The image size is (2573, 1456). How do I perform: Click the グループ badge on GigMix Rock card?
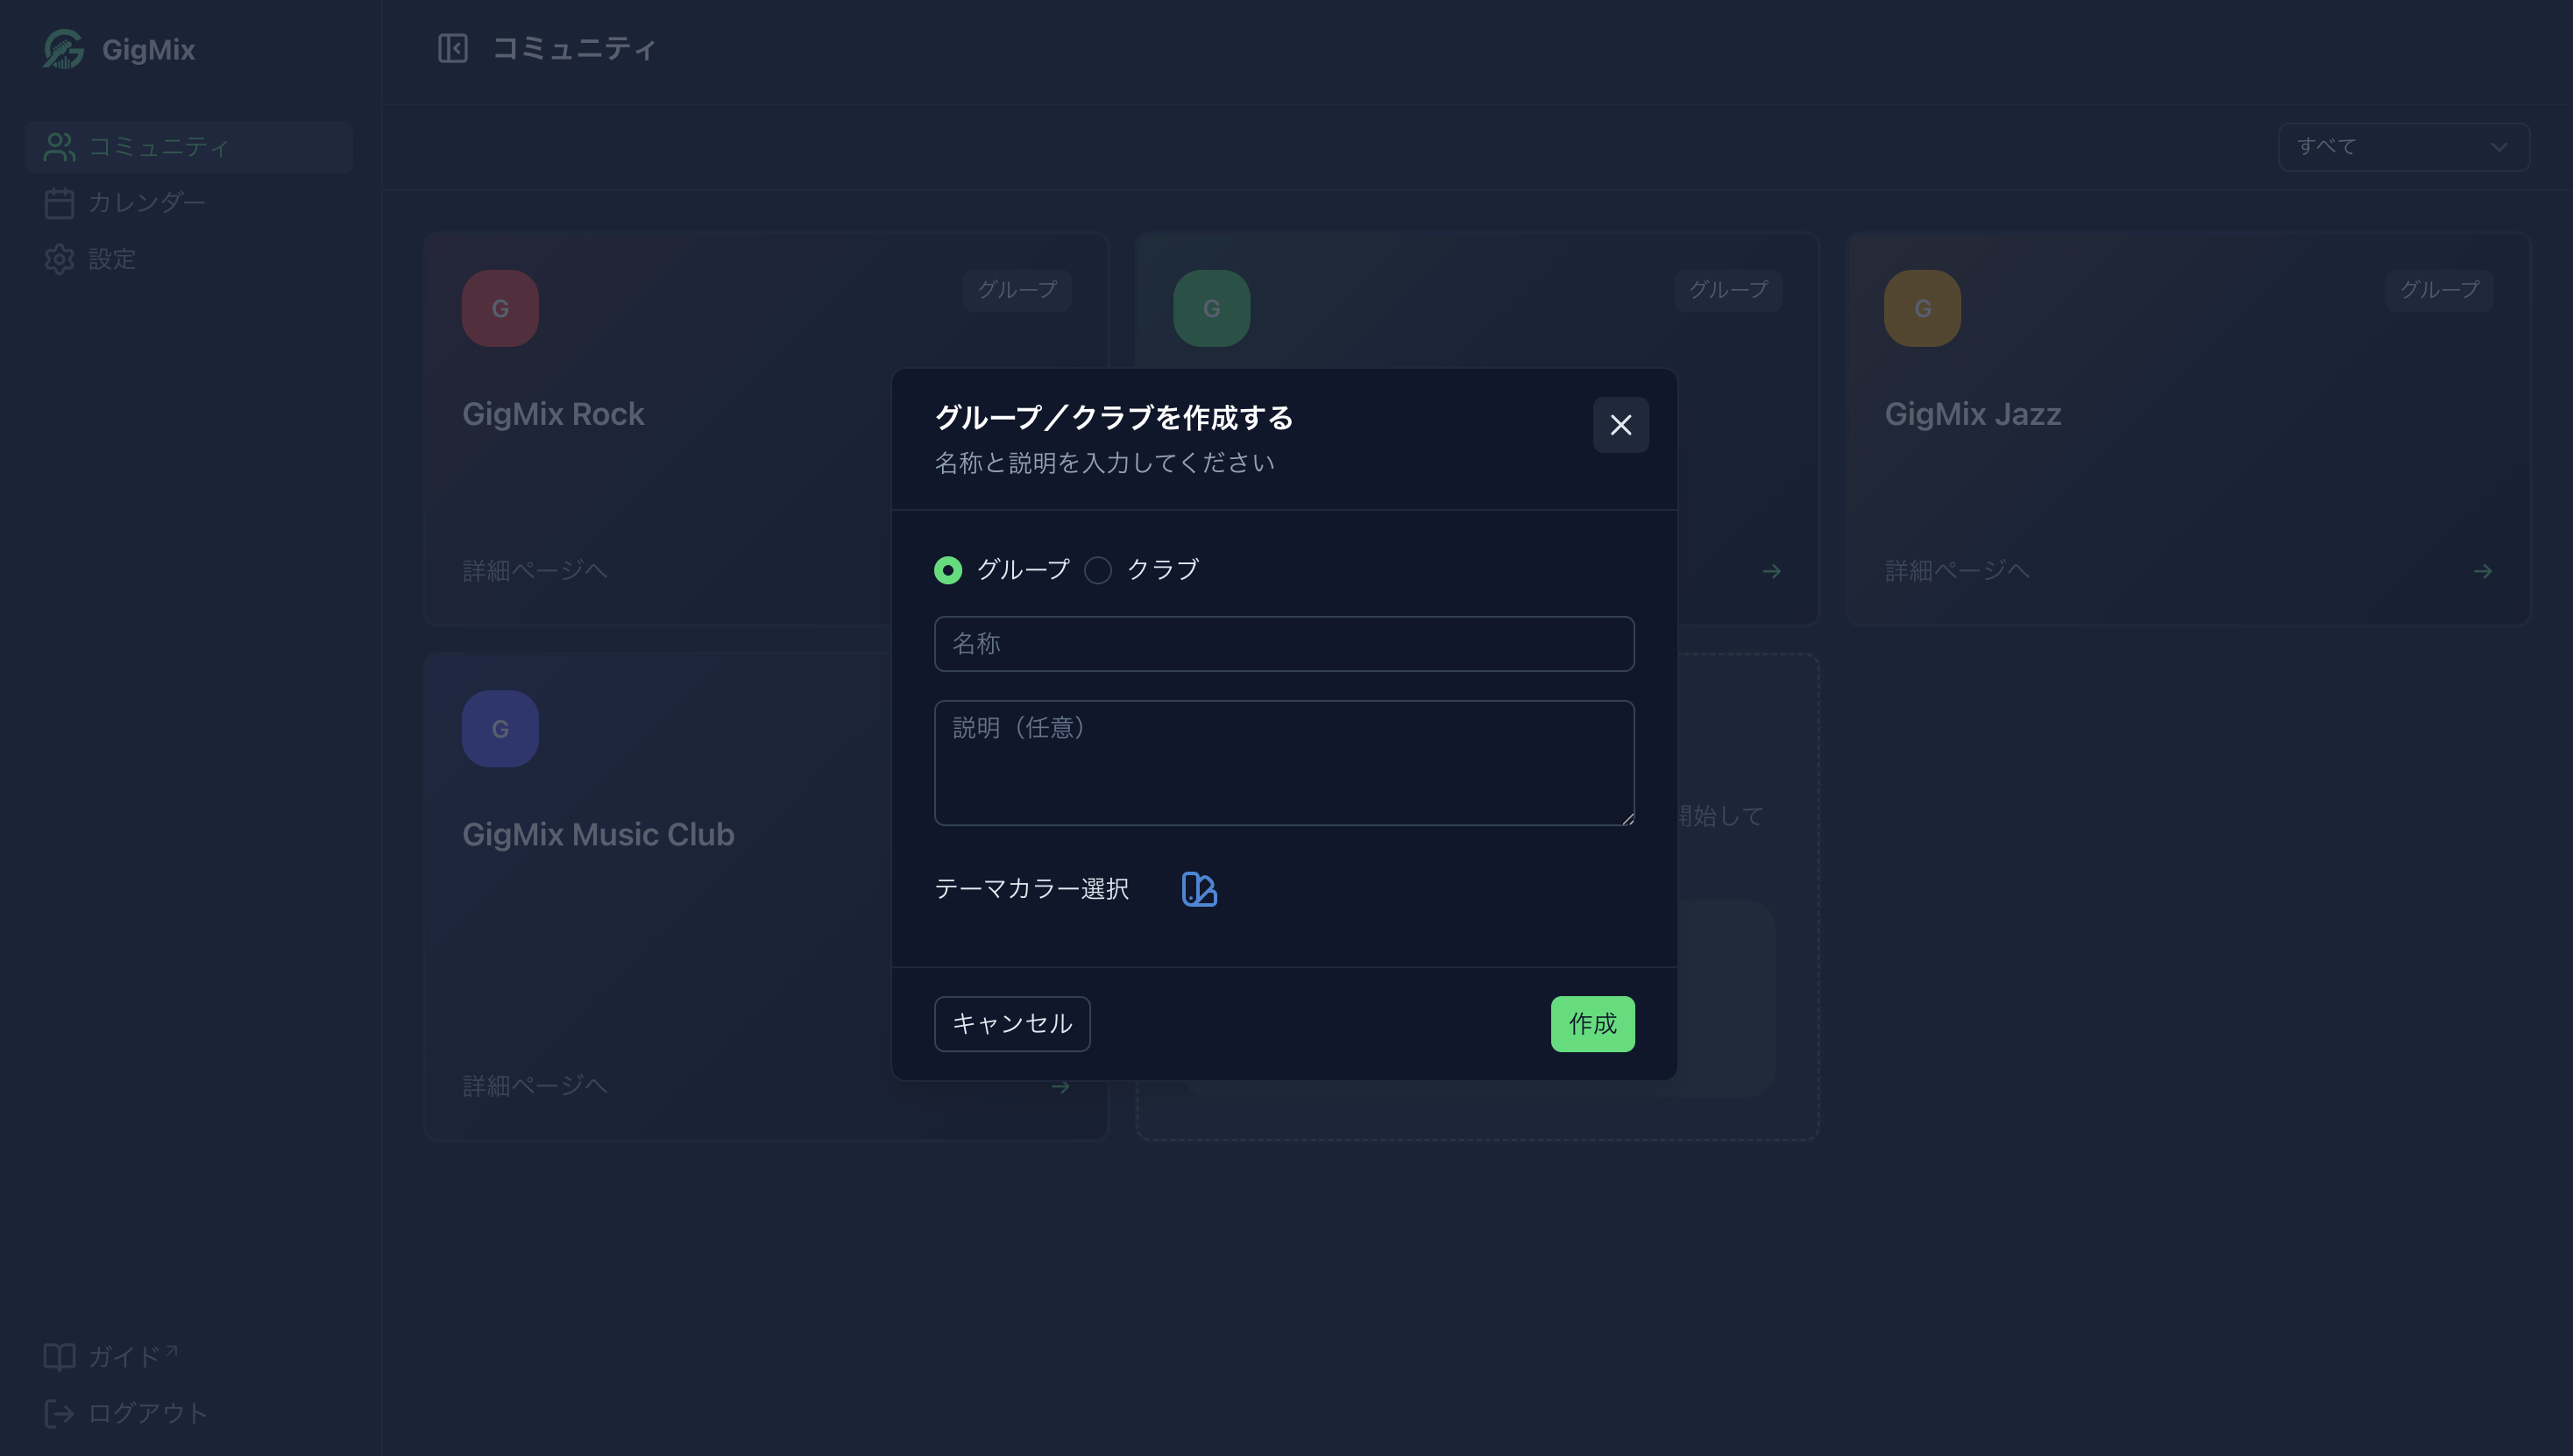click(x=1017, y=290)
